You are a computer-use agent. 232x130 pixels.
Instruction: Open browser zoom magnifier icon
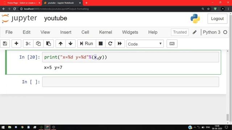[x=203, y=9]
